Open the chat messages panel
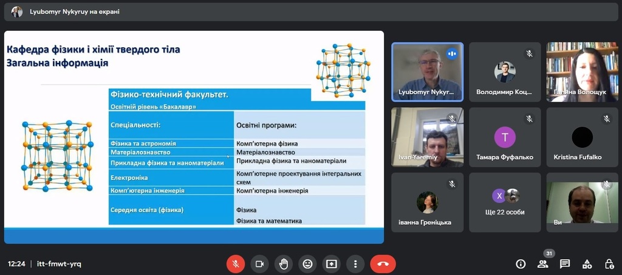 [565, 264]
